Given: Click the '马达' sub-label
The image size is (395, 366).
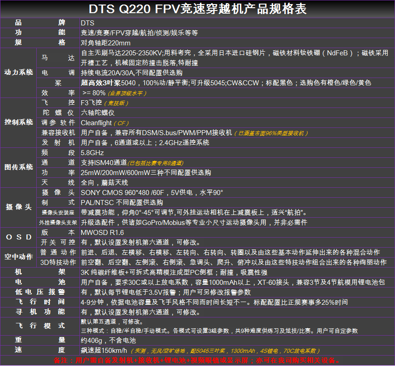Looking at the screenshot, I should coord(58,58).
